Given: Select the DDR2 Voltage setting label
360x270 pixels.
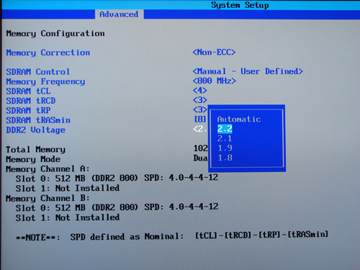Looking at the screenshot, I should [35, 130].
